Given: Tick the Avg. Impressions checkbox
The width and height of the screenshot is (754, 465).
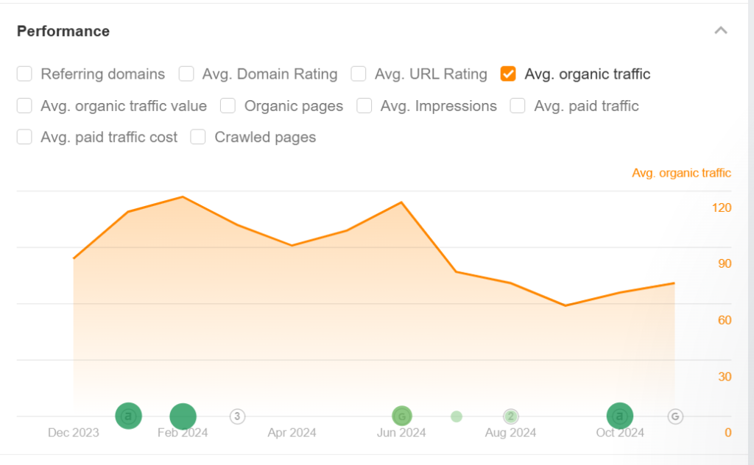Looking at the screenshot, I should coord(364,106).
